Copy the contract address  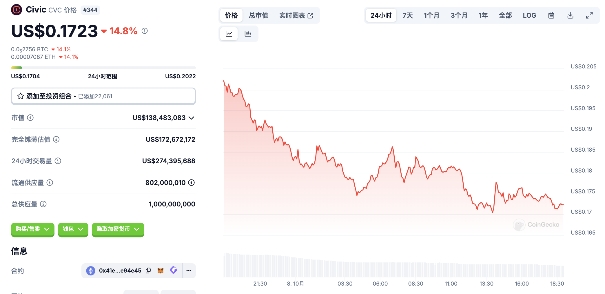click(x=148, y=271)
